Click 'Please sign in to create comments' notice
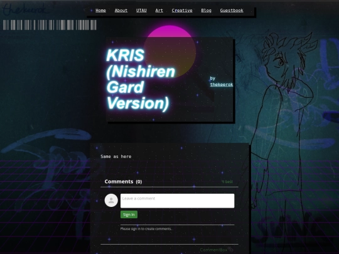The height and width of the screenshot is (254, 339). 146,229
